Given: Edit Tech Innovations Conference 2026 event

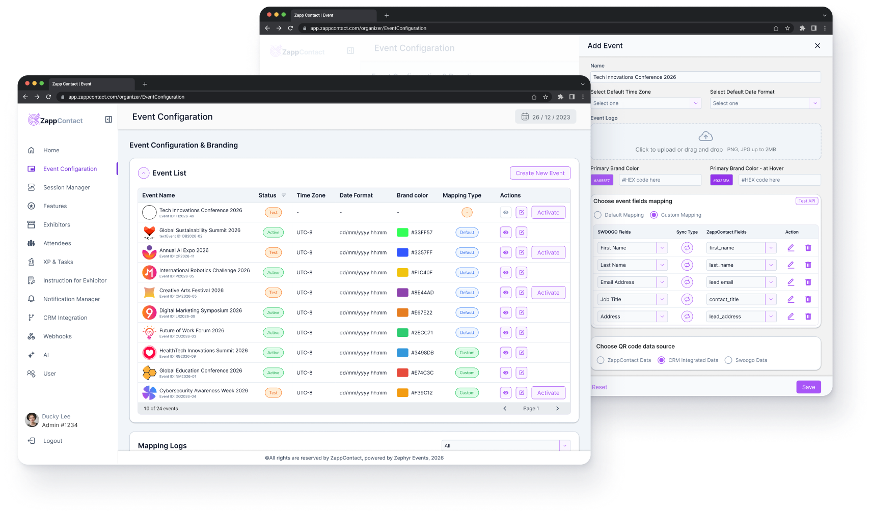Looking at the screenshot, I should (x=521, y=212).
